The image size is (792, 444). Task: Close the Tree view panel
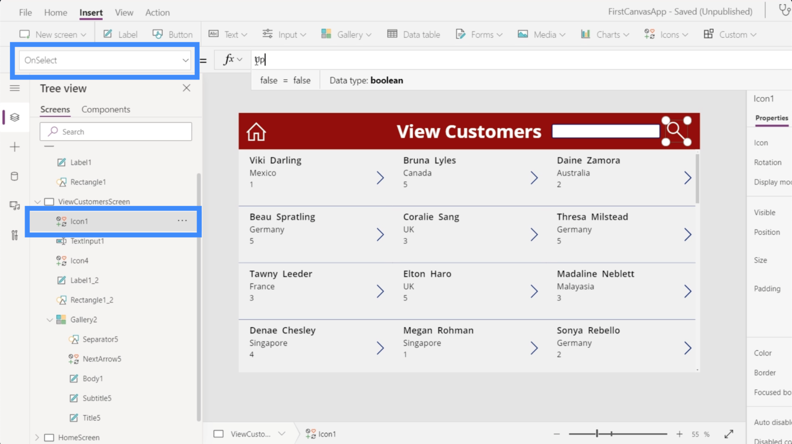187,88
